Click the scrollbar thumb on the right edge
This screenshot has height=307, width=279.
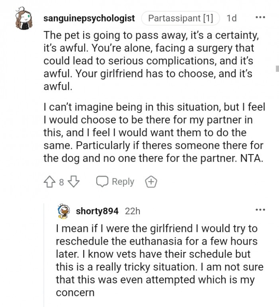pyautogui.click(x=277, y=69)
